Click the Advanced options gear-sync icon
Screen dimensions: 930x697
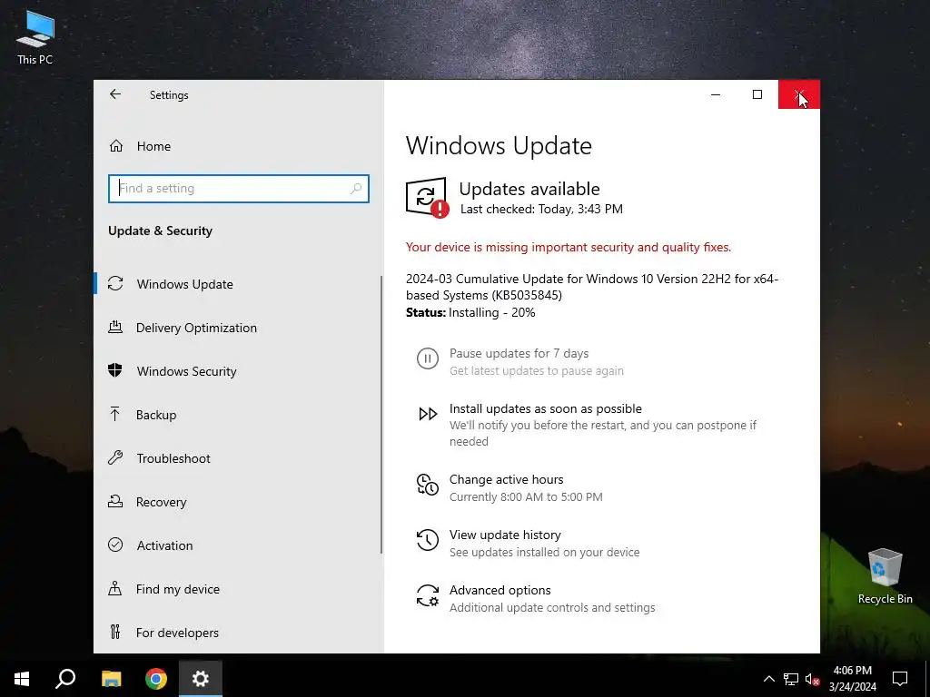[x=428, y=595]
